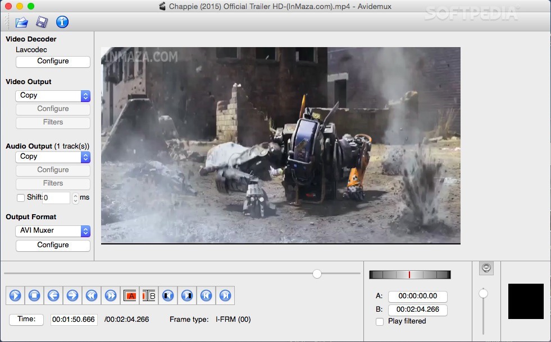Image resolution: width=551 pixels, height=342 pixels.
Task: Save the video using the floppy disk icon
Action: (42, 22)
